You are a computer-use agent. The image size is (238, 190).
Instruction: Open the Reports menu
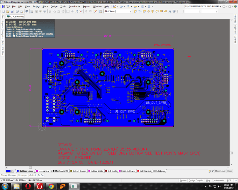[86, 7]
